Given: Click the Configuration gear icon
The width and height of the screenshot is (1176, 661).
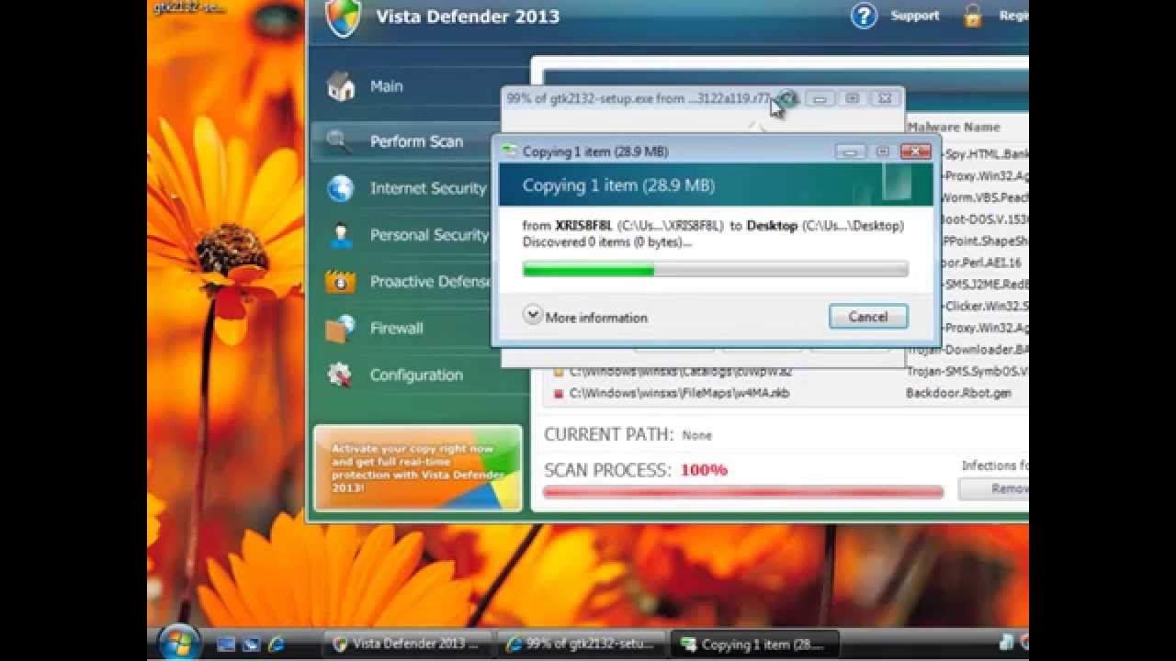Looking at the screenshot, I should pos(341,375).
